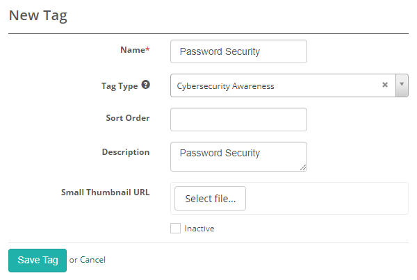Clear the Cybersecurity Awareness selection with the x
The width and height of the screenshot is (417, 280).
tap(384, 85)
